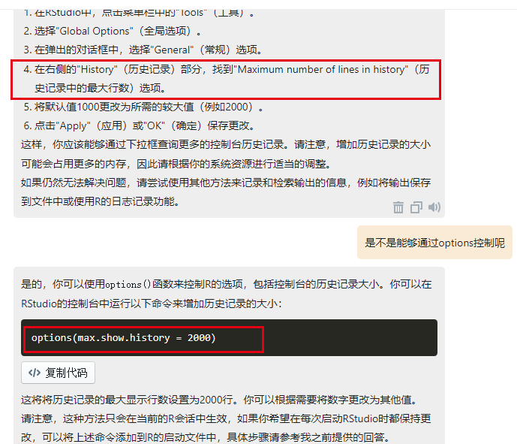Click paragraph starting with 如果仍然无法解决问题
This screenshot has width=517, height=444.
click(226, 192)
